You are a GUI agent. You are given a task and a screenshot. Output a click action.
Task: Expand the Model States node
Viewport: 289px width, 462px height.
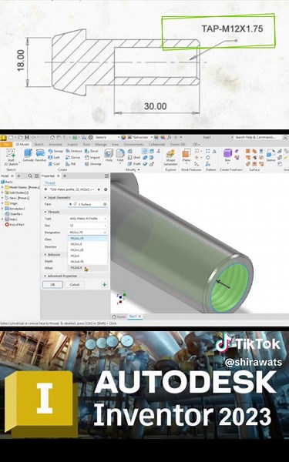(2, 187)
